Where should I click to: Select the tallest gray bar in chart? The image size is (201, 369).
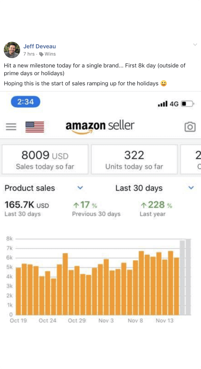[x=188, y=277]
